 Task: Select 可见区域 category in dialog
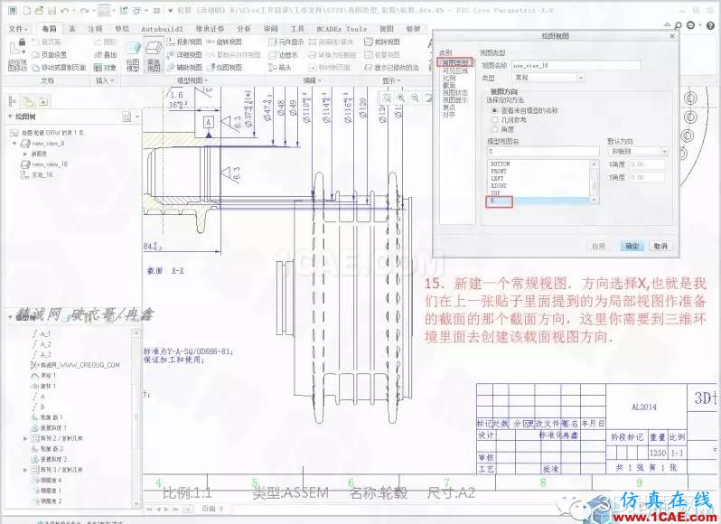(x=455, y=70)
